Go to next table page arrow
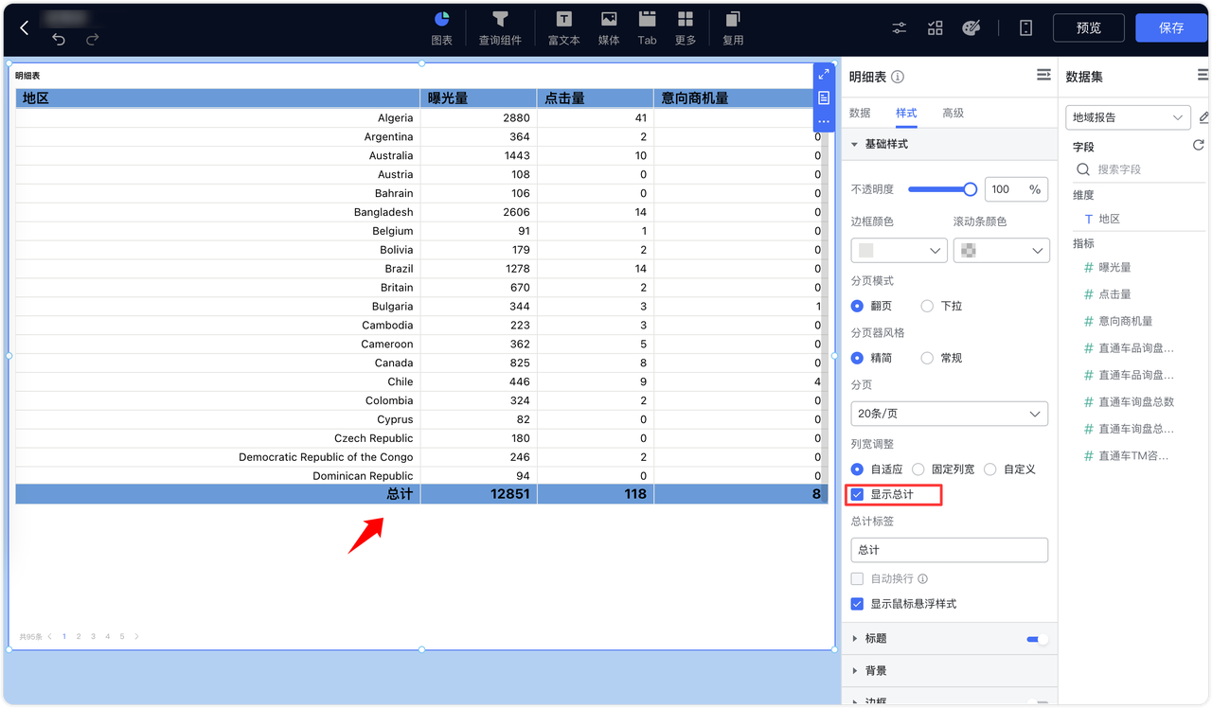Screen dimensions: 1212x708 point(137,637)
